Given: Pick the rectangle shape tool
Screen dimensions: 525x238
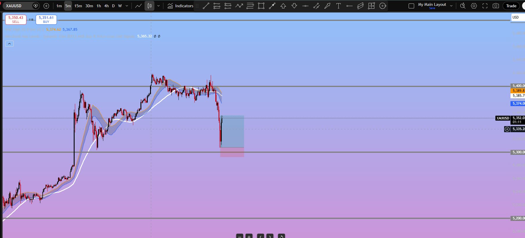Looking at the screenshot, I should pyautogui.click(x=261, y=6).
